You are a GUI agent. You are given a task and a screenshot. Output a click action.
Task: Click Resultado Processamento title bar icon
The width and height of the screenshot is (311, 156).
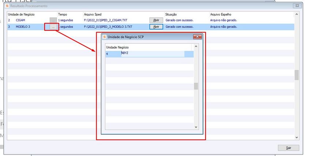coord(7,6)
